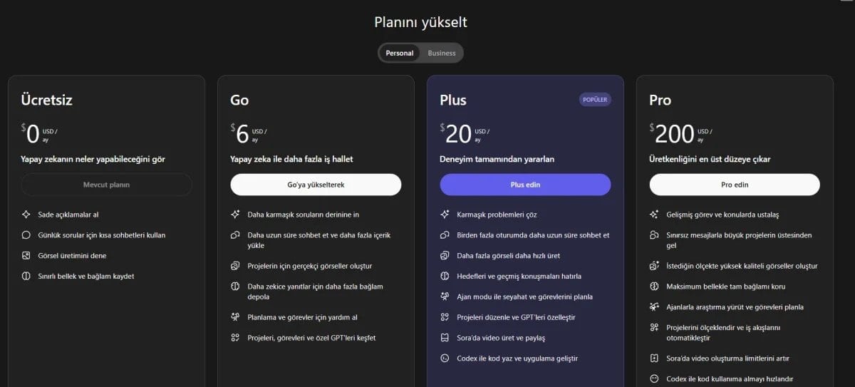
Task: Click chat bubble icon beside Günlük sorular
Action: pyautogui.click(x=26, y=234)
